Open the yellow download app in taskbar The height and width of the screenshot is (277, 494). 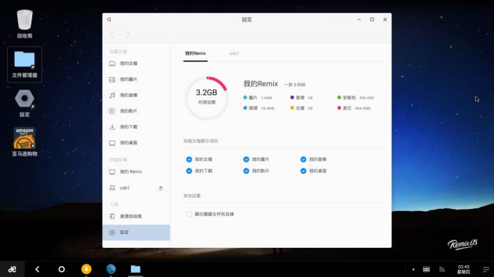tap(86, 269)
